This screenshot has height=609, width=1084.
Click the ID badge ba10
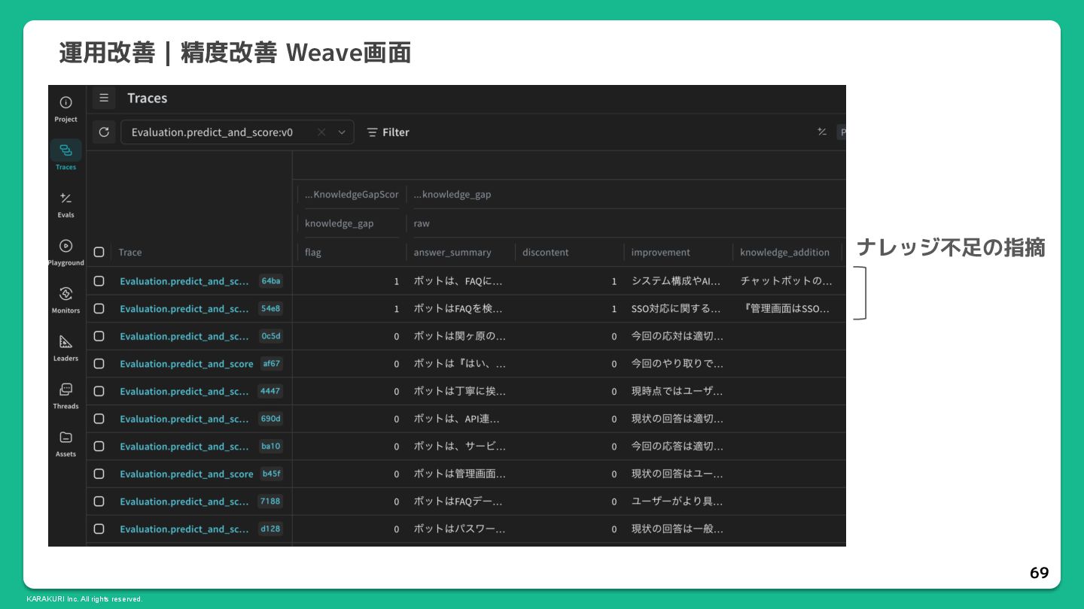(271, 446)
